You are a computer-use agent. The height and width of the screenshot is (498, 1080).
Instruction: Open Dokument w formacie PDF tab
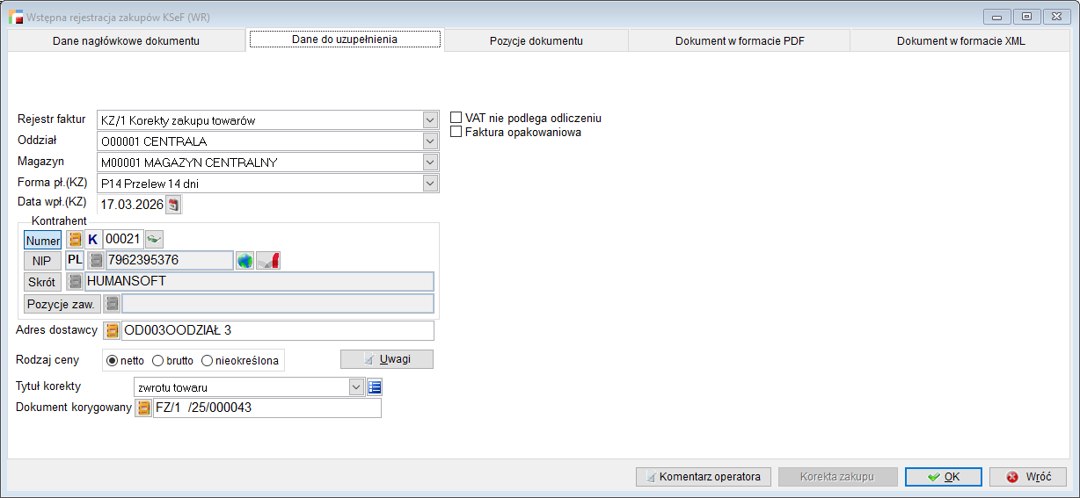(739, 40)
